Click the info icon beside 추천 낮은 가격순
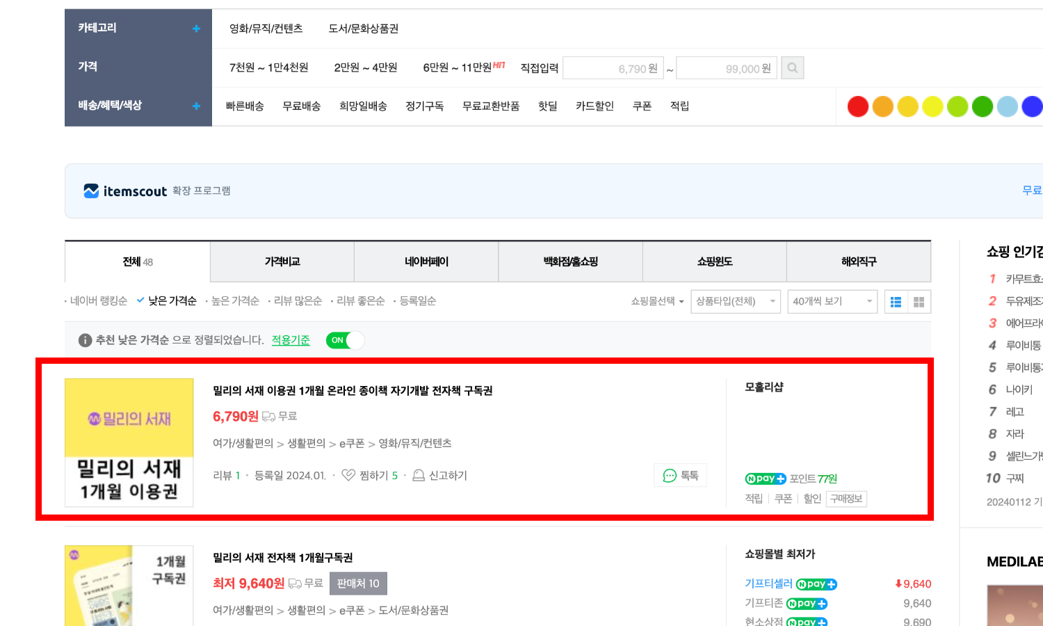Image resolution: width=1043 pixels, height=626 pixels. click(x=85, y=340)
